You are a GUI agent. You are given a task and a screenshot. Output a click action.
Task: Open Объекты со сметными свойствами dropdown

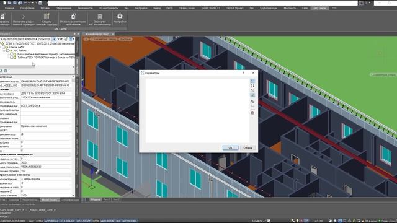73,19
